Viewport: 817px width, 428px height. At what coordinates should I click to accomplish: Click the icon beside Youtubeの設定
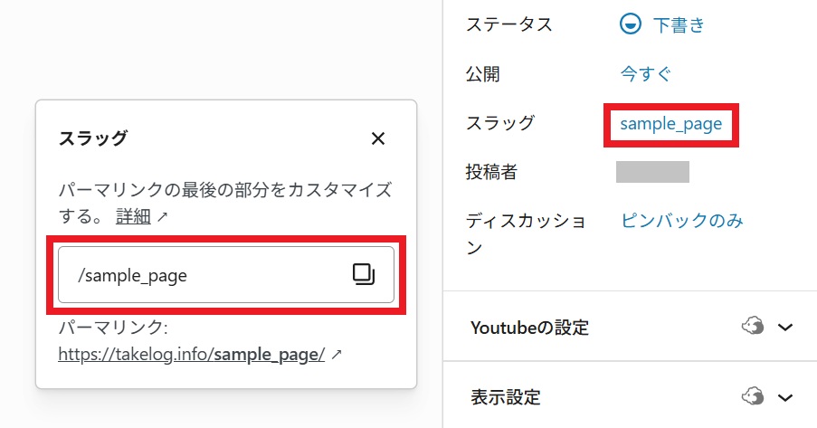(753, 327)
